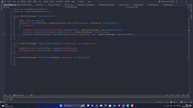Open the Debug menu
The width and height of the screenshot is (193, 108).
coord(35,1)
